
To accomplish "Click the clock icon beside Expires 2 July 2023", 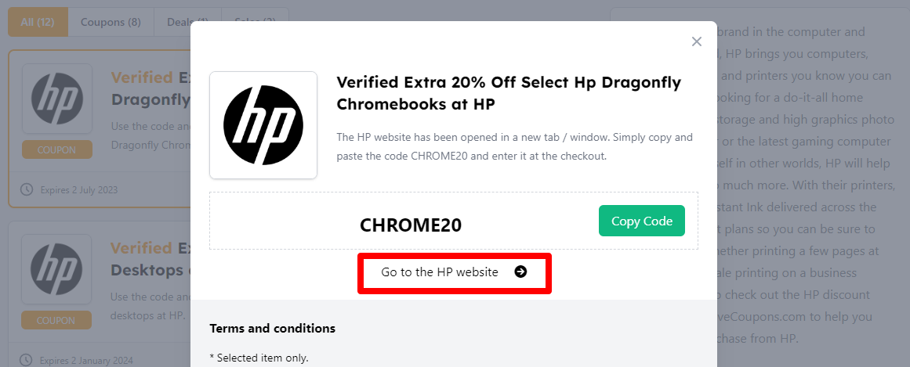I will 27,190.
